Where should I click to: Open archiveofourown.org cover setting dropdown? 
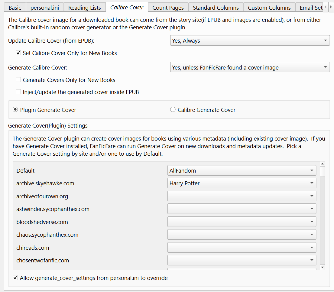click(x=242, y=196)
